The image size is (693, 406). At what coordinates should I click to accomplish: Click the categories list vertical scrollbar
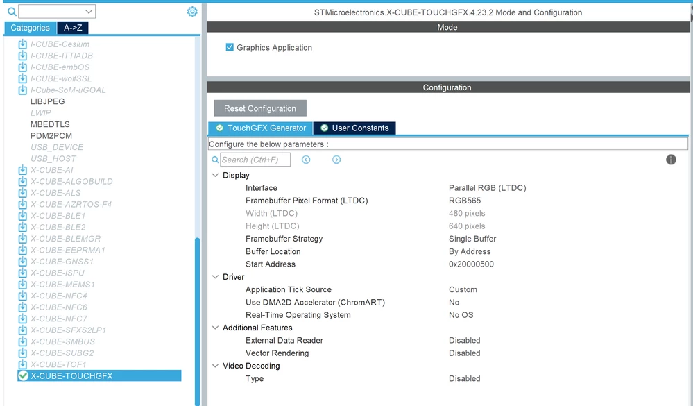click(197, 321)
